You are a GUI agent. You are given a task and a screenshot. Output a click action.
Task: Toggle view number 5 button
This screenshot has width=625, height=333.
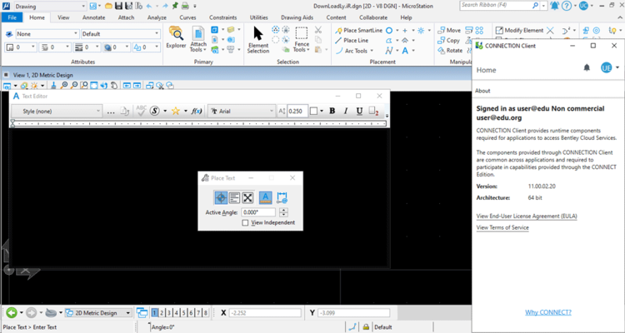click(x=184, y=312)
